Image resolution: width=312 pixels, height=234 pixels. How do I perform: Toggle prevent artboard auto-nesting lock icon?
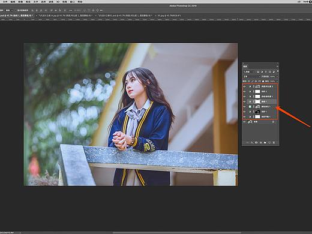[259, 82]
